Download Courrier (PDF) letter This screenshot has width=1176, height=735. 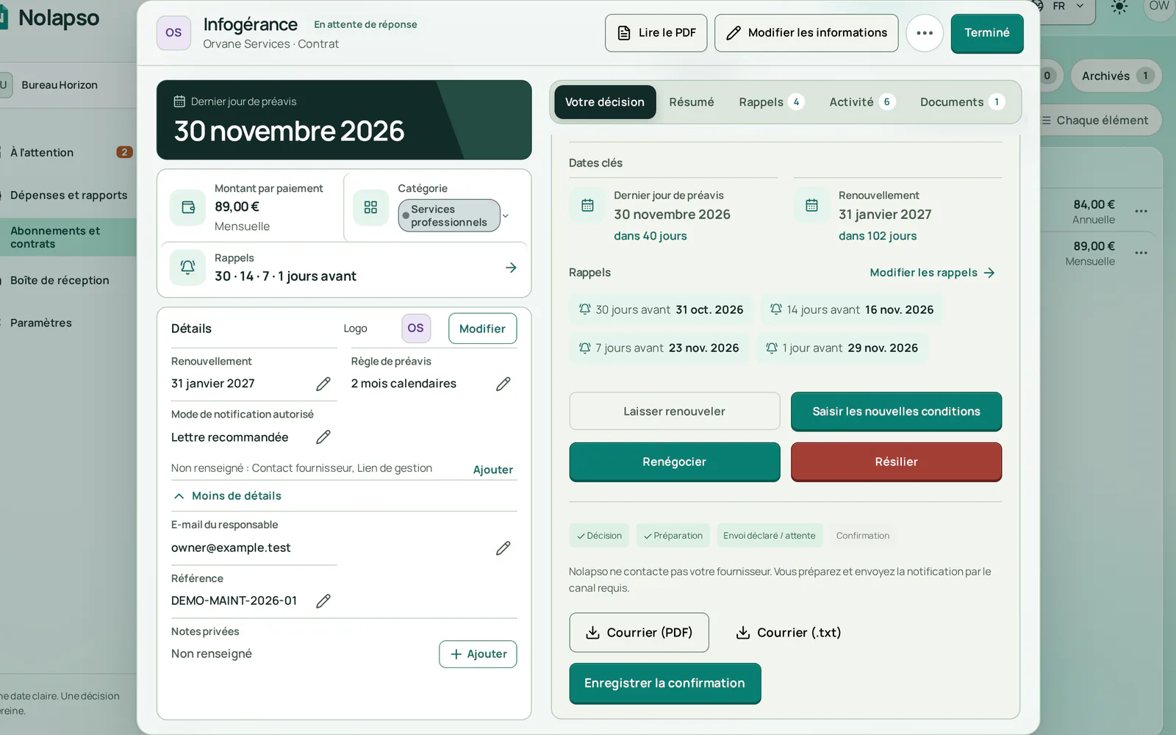[639, 633]
